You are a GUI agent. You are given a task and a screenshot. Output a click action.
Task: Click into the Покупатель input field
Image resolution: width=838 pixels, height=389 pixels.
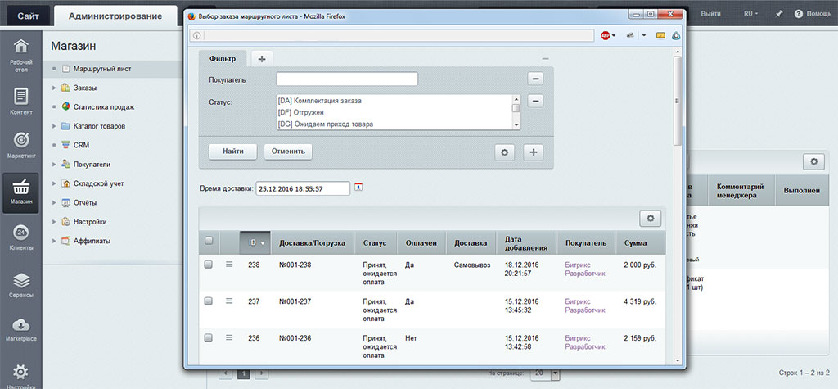347,79
